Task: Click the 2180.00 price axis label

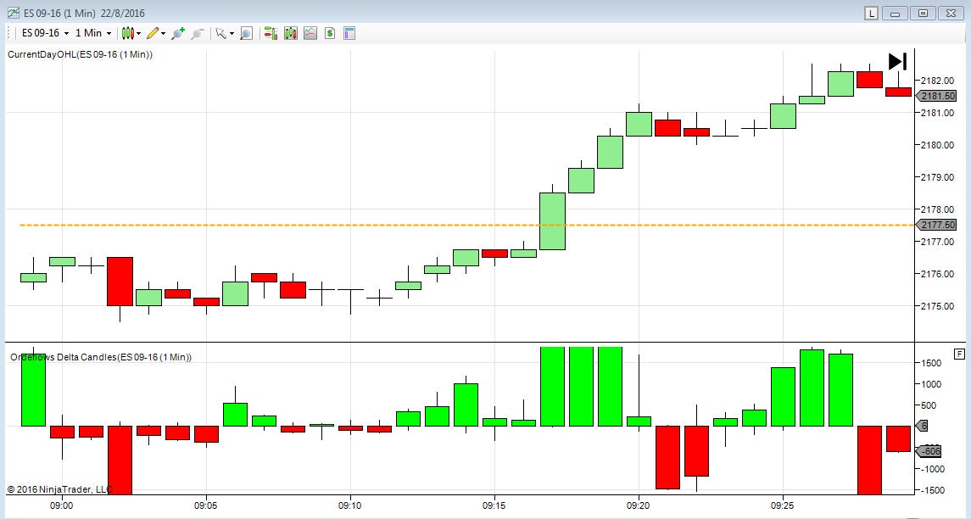Action: 938,145
